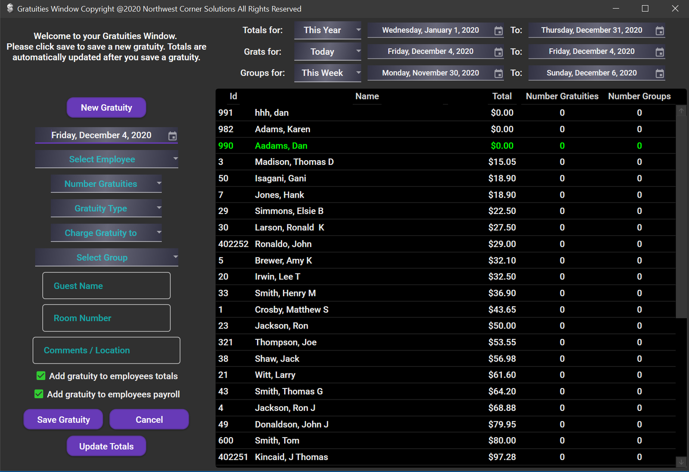689x472 pixels.
Task: Open calendar for Groups end date
Action: 659,74
